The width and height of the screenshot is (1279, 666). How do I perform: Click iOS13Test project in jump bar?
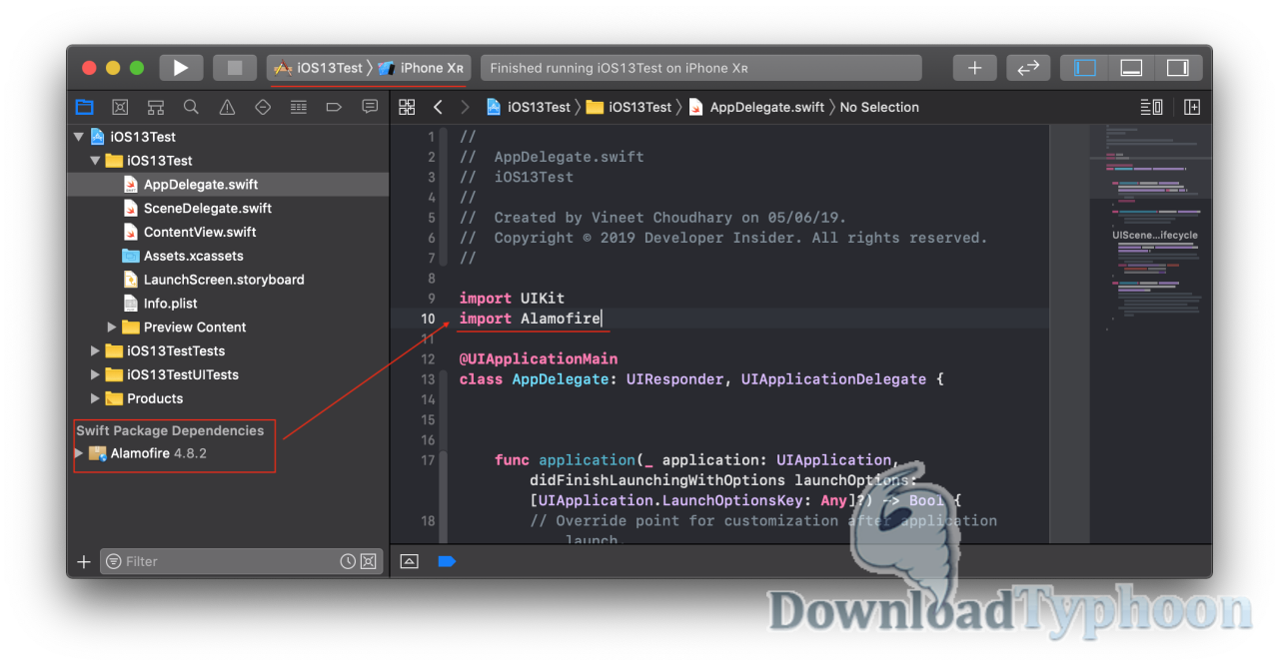point(529,107)
